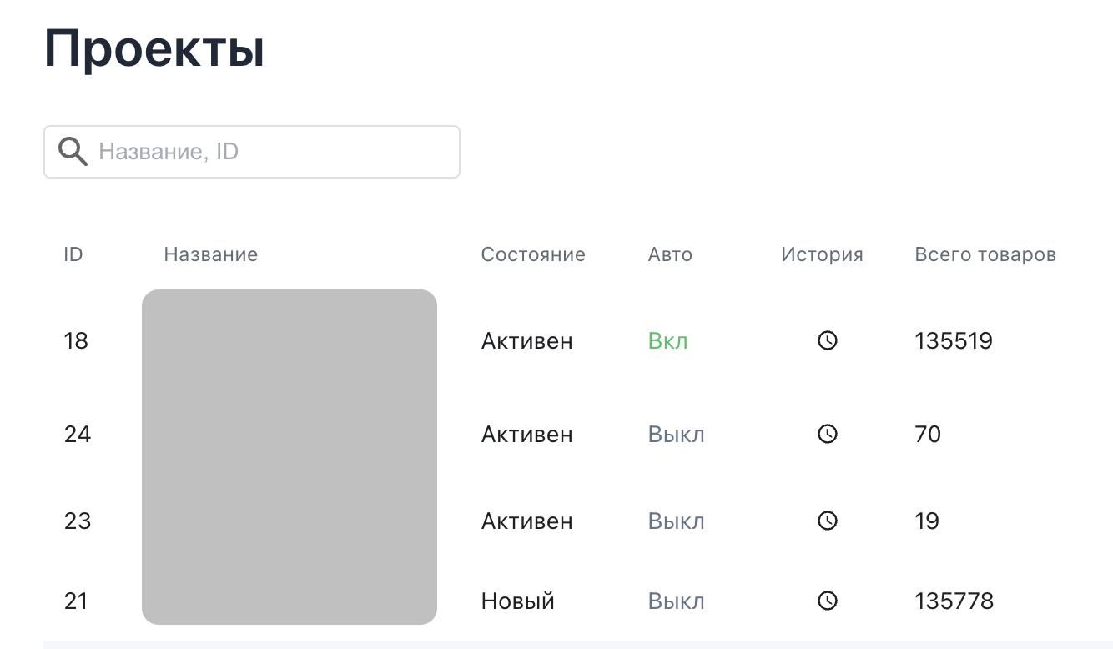Open the project with ID 18
Image resolution: width=1113 pixels, height=649 pixels.
76,340
